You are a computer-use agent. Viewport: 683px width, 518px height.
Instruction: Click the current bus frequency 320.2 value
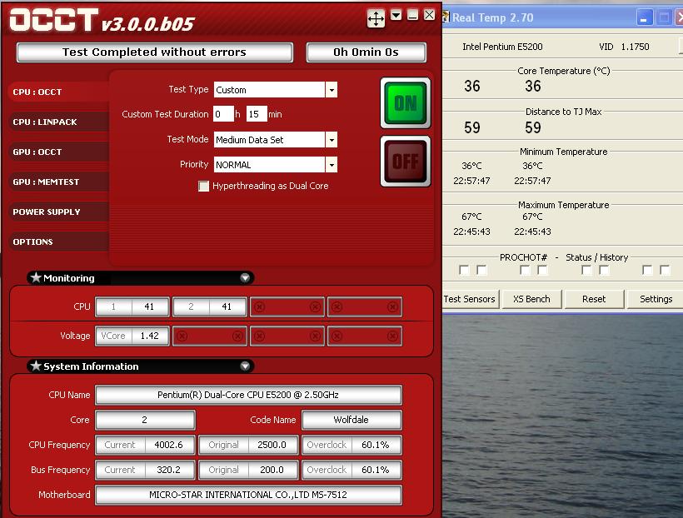[168, 470]
